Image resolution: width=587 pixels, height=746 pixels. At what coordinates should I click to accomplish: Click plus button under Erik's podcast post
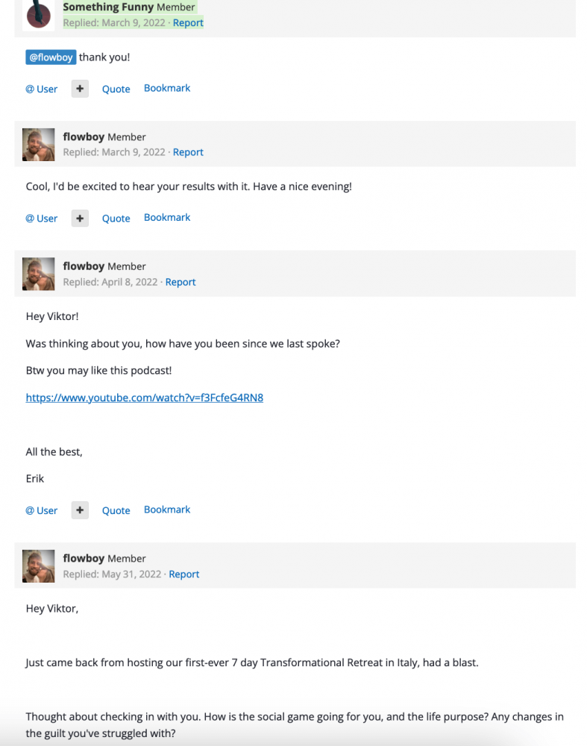point(80,510)
